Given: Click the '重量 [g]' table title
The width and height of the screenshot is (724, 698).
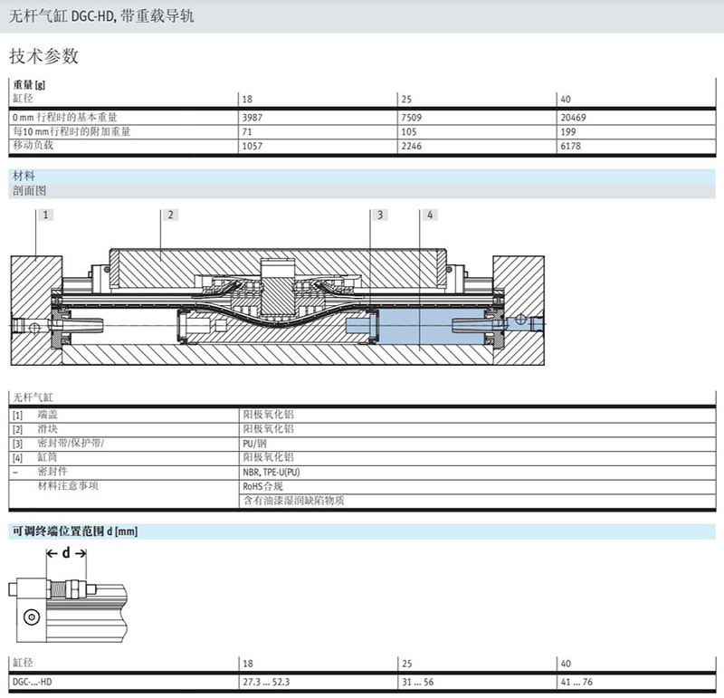Looking at the screenshot, I should (29, 84).
